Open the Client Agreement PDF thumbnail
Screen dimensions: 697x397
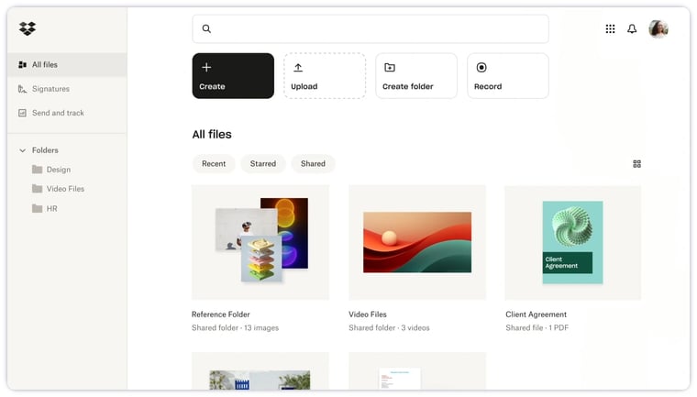pyautogui.click(x=572, y=243)
